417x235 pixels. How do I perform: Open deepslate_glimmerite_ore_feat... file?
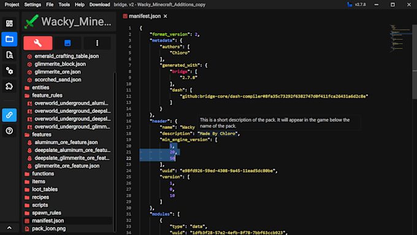(x=72, y=158)
